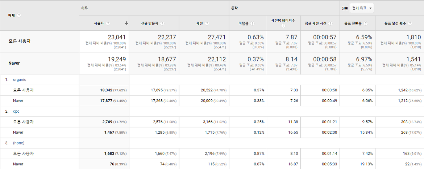Click cpc Naver pages per session 16.65

[293, 132]
